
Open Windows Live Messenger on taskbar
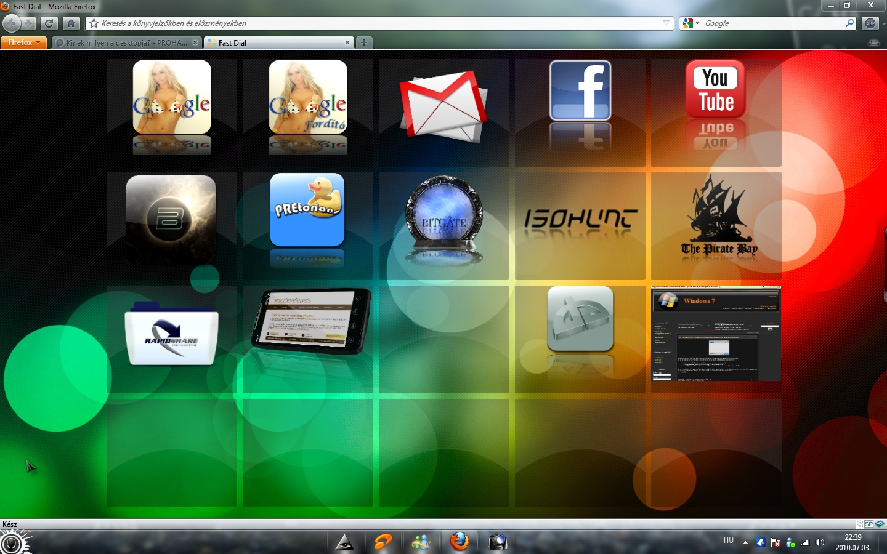coord(421,542)
